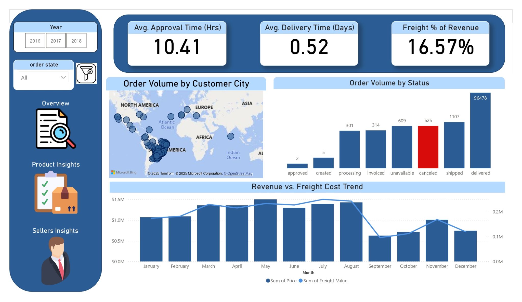Screen dimensions: 522x302
Task: Open the OpenStreetMap attribution link
Action: pyautogui.click(x=238, y=173)
